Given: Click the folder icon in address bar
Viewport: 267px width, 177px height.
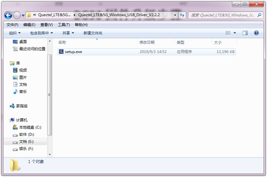Looking at the screenshot, I should click(x=29, y=15).
